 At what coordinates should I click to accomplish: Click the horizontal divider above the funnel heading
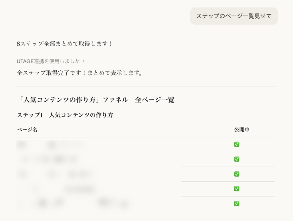(146, 86)
